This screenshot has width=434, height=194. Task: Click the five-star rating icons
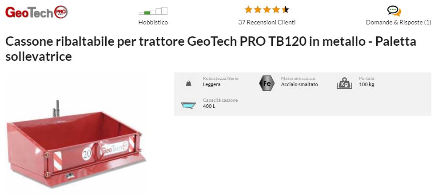coord(267,10)
